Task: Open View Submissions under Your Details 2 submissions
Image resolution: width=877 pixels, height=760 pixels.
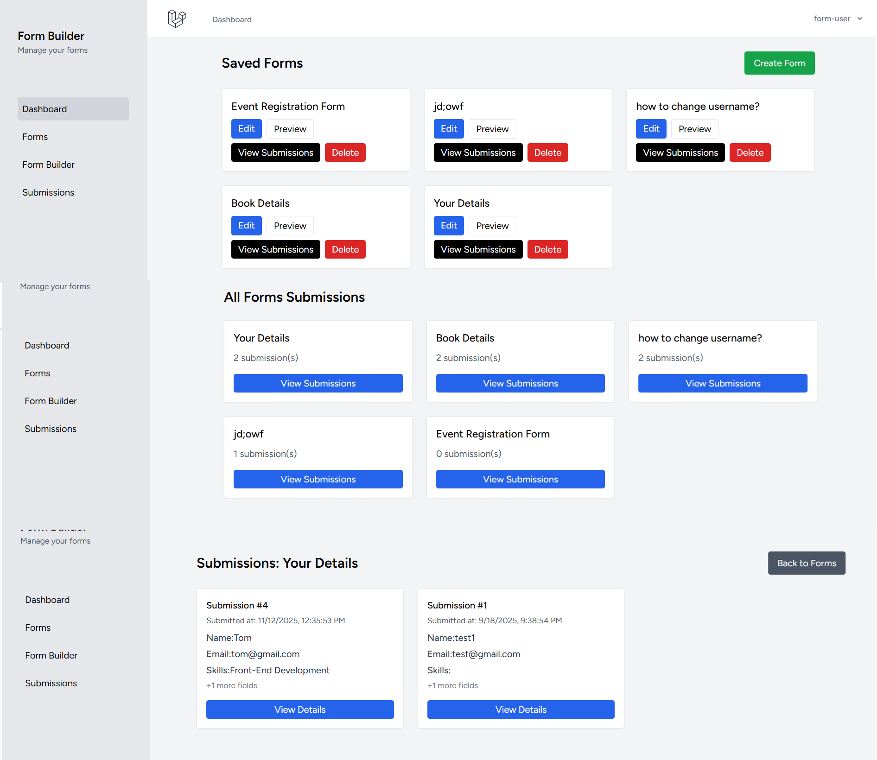Action: (318, 383)
